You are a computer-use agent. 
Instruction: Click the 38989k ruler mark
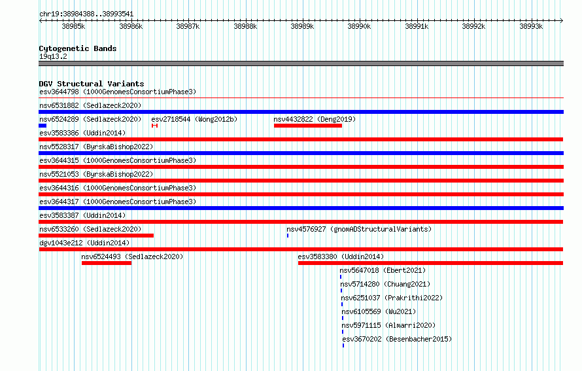pos(302,26)
